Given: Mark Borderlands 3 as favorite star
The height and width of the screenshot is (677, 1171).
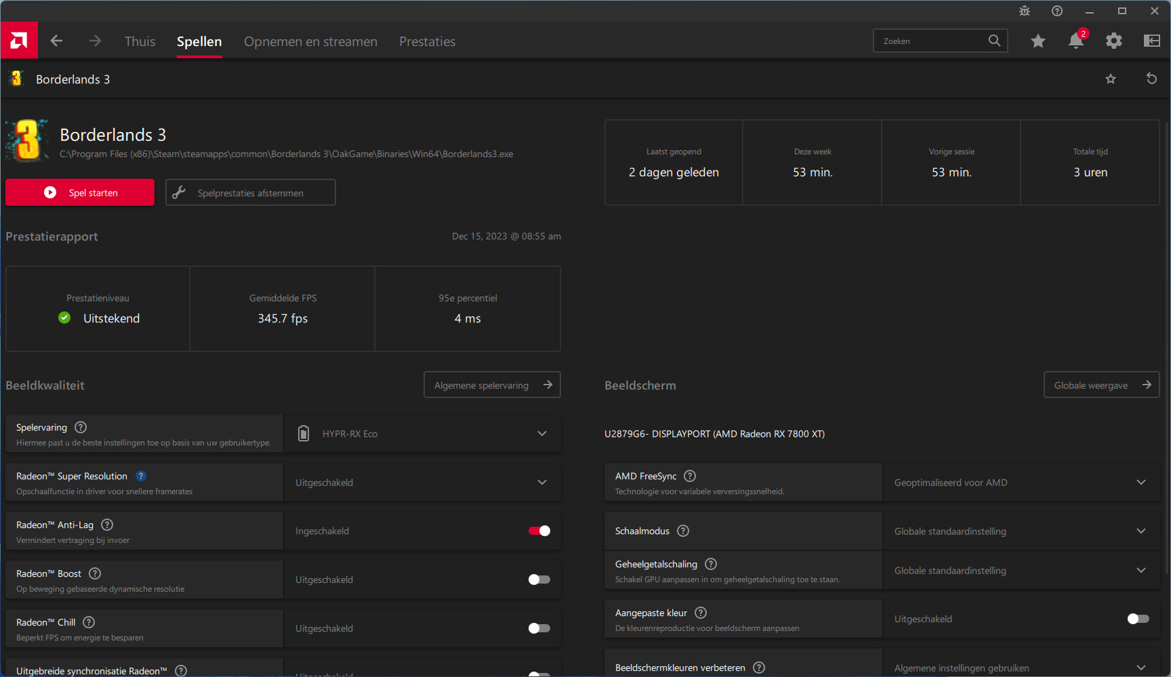Looking at the screenshot, I should tap(1111, 79).
